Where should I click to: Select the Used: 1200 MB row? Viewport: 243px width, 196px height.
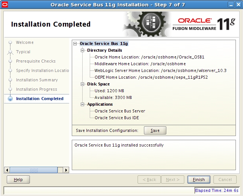[x=109, y=91]
